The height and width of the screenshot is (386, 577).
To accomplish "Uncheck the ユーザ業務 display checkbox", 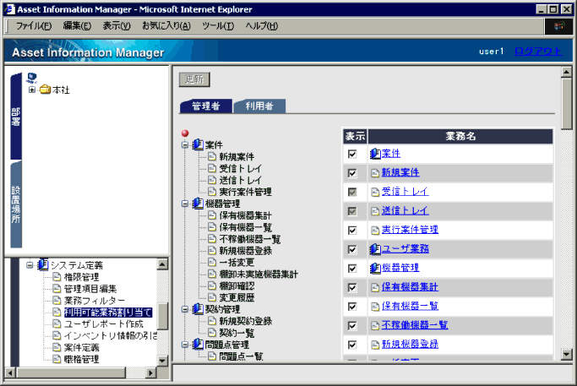I will point(352,249).
